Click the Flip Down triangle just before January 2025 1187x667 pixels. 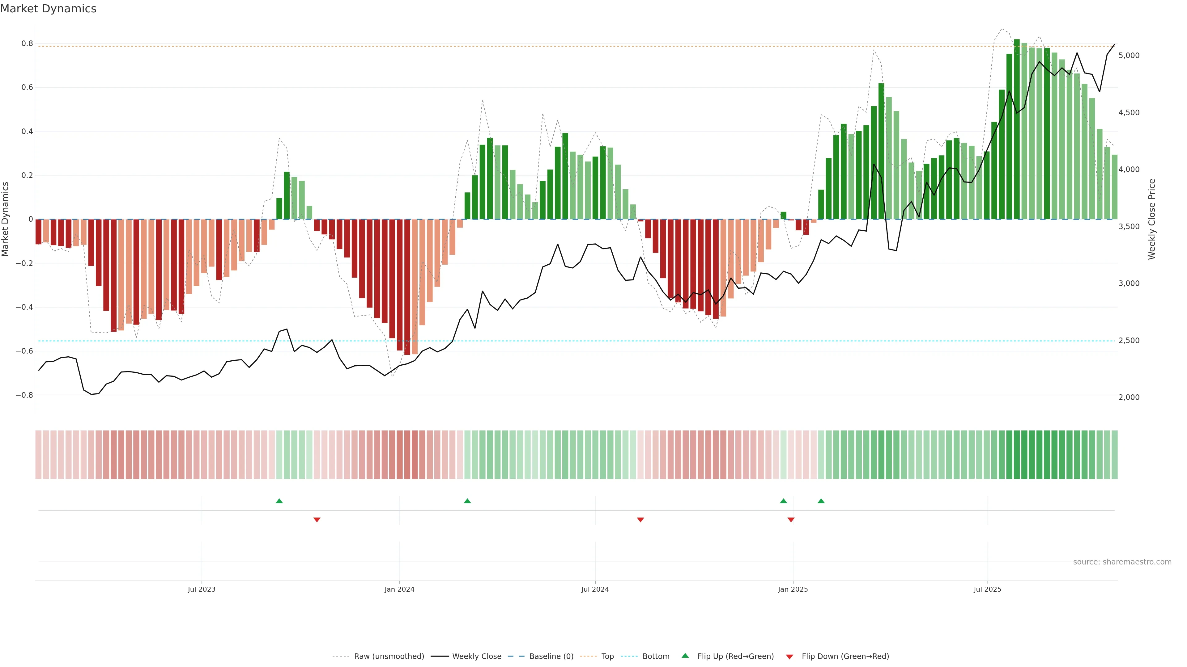(791, 520)
